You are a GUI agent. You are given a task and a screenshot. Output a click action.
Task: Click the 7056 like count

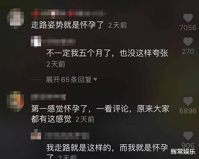(x=188, y=28)
